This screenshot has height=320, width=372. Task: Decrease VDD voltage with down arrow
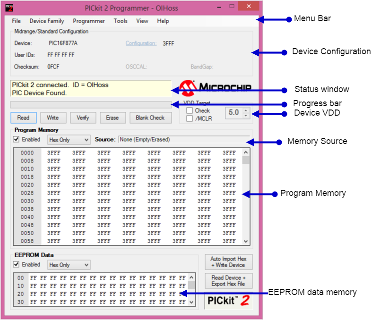point(245,115)
